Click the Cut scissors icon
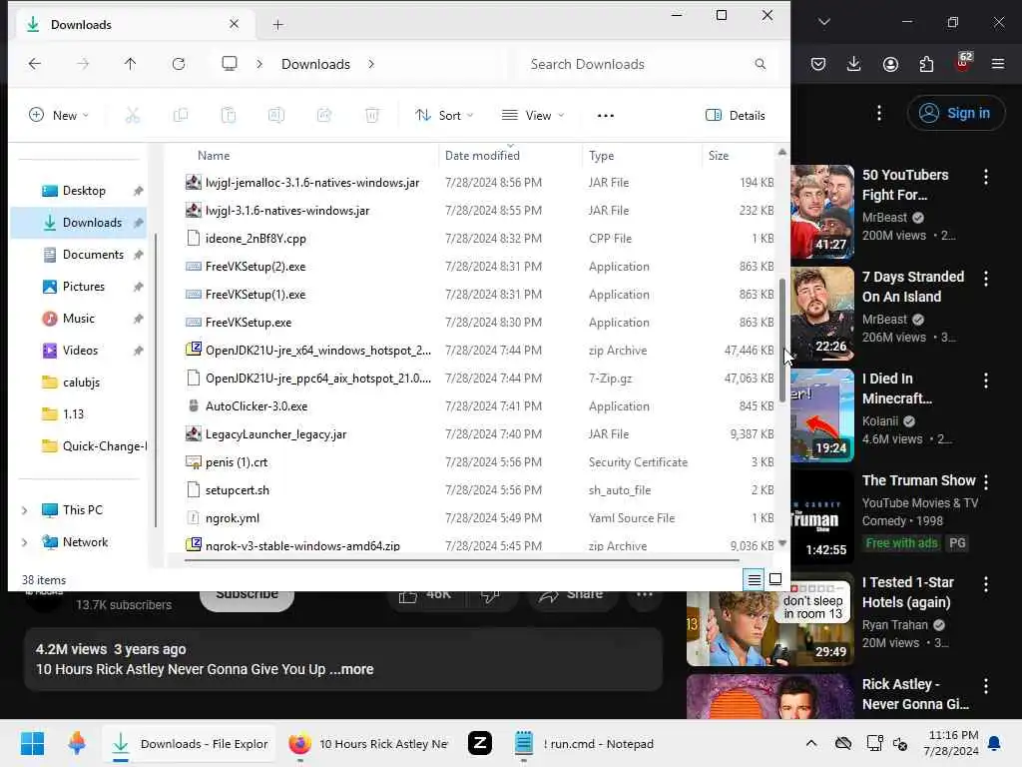 [x=133, y=116]
